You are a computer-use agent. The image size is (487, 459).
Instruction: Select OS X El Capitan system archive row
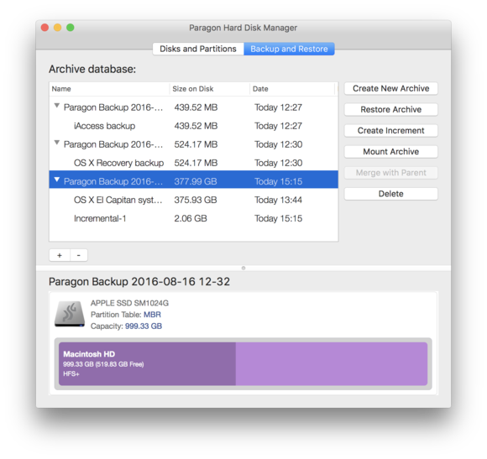pos(193,200)
